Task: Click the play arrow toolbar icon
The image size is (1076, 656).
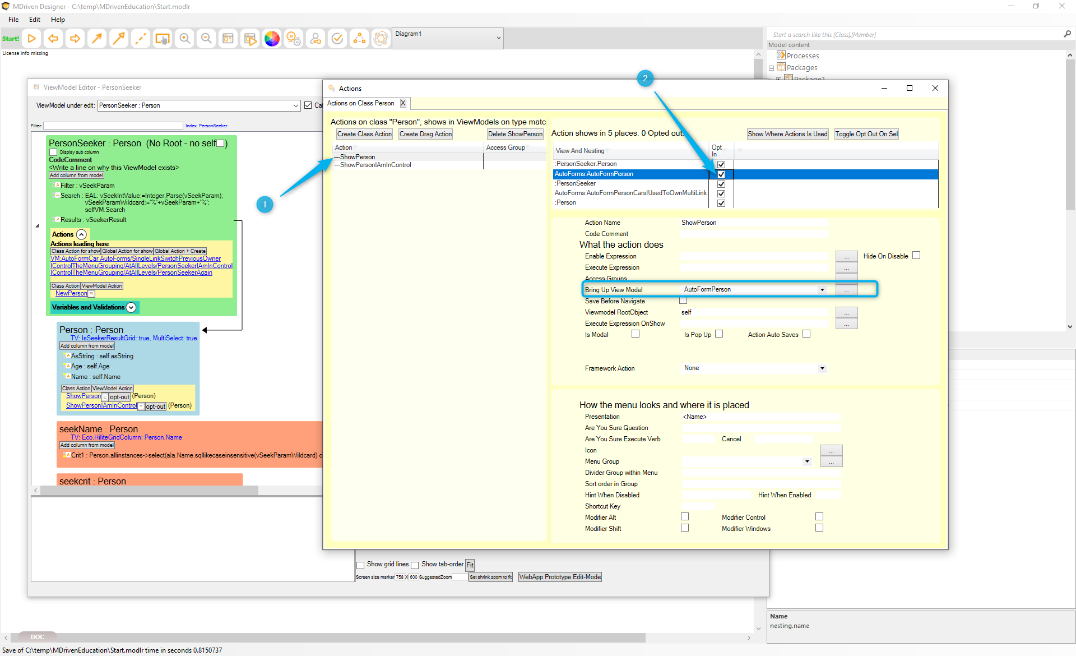Action: 32,39
